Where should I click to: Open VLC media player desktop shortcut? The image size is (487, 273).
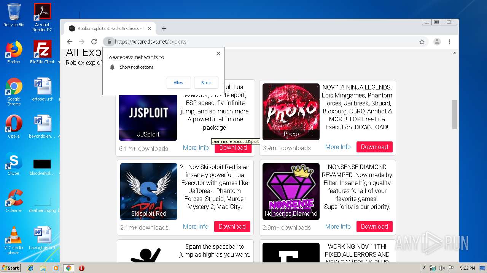(x=14, y=240)
